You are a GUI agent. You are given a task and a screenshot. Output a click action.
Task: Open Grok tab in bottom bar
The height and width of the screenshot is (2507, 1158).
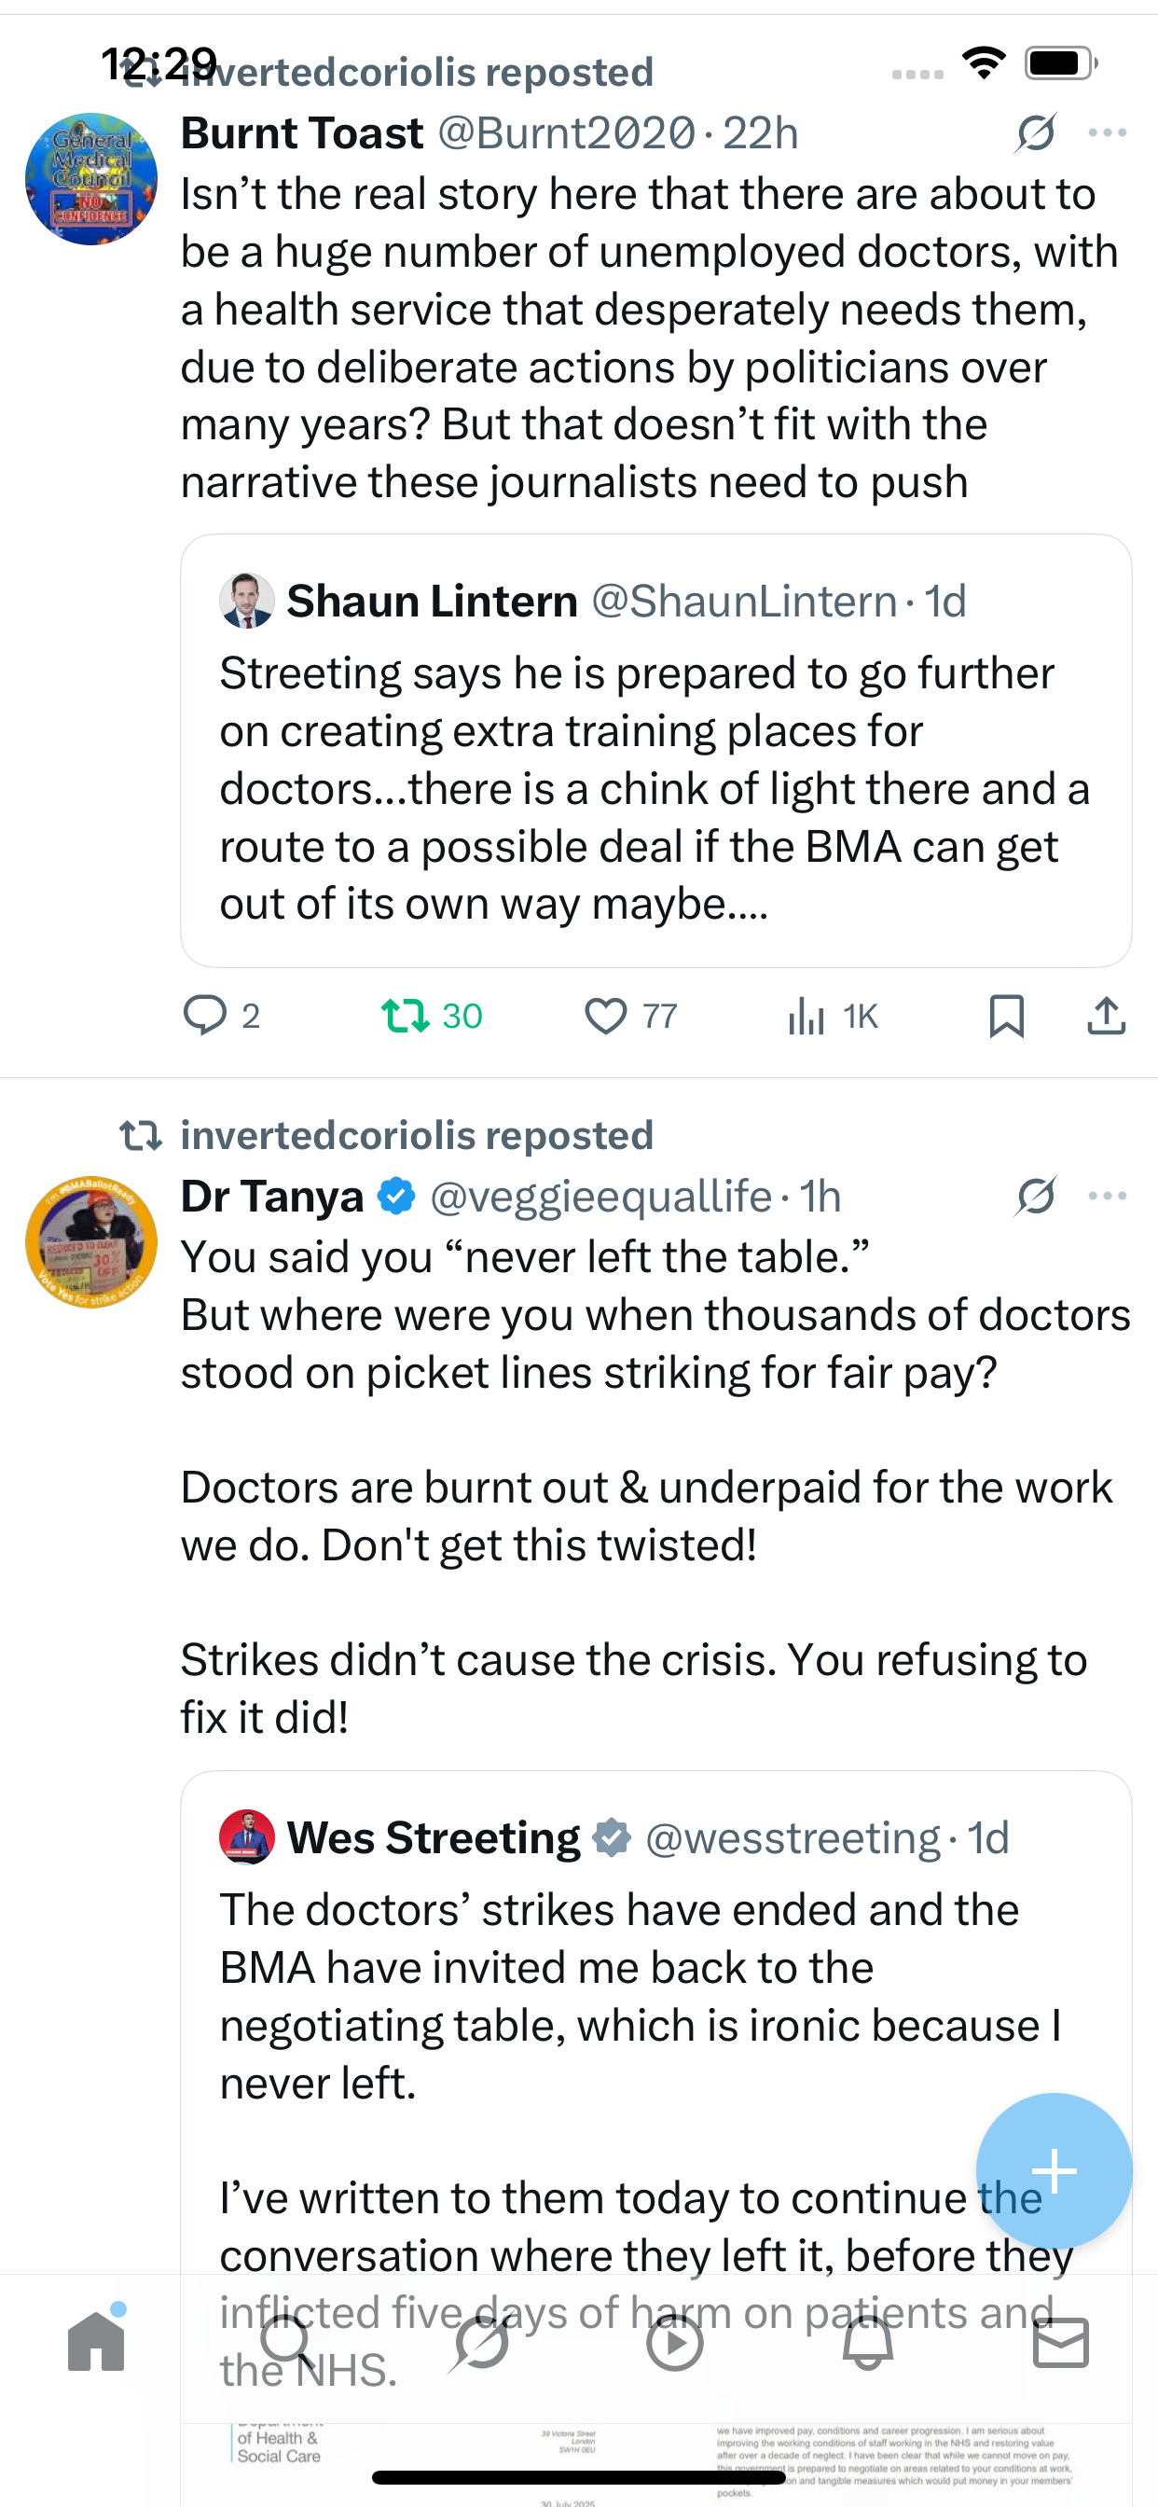[481, 2342]
